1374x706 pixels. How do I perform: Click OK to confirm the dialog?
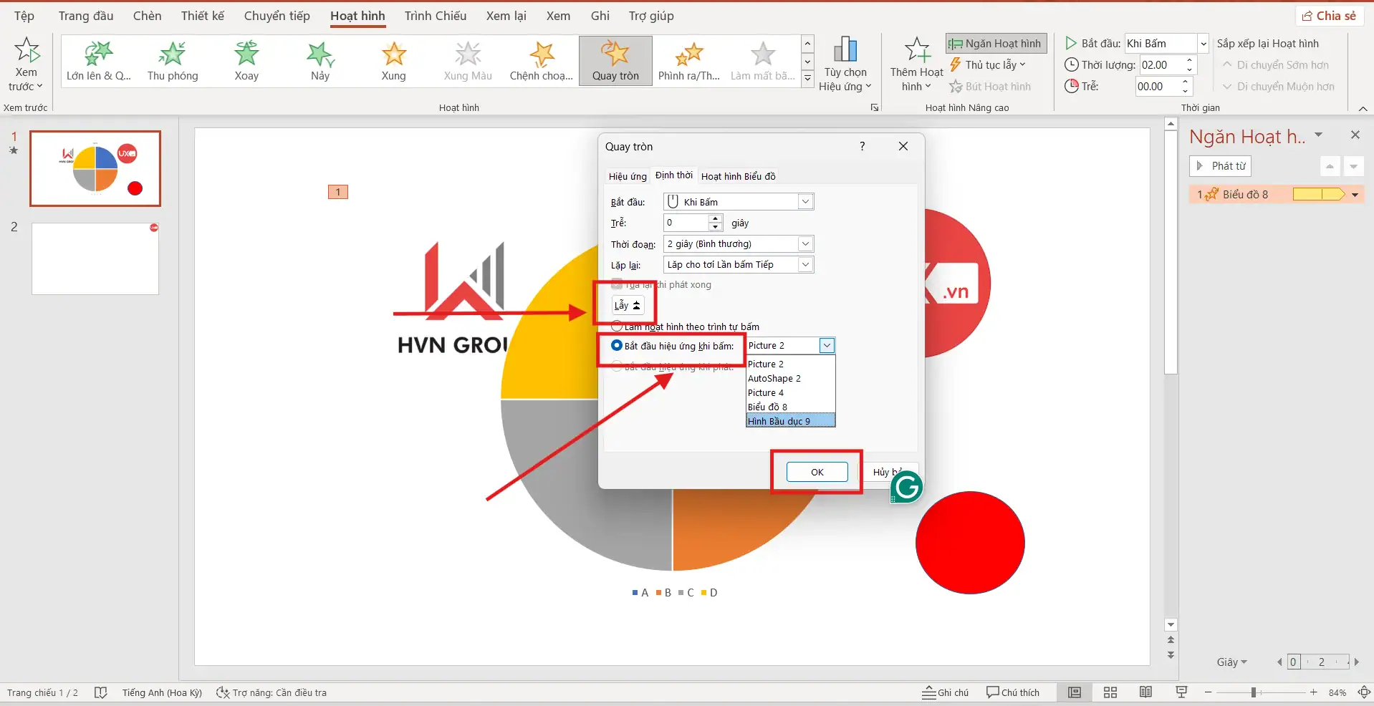(817, 472)
